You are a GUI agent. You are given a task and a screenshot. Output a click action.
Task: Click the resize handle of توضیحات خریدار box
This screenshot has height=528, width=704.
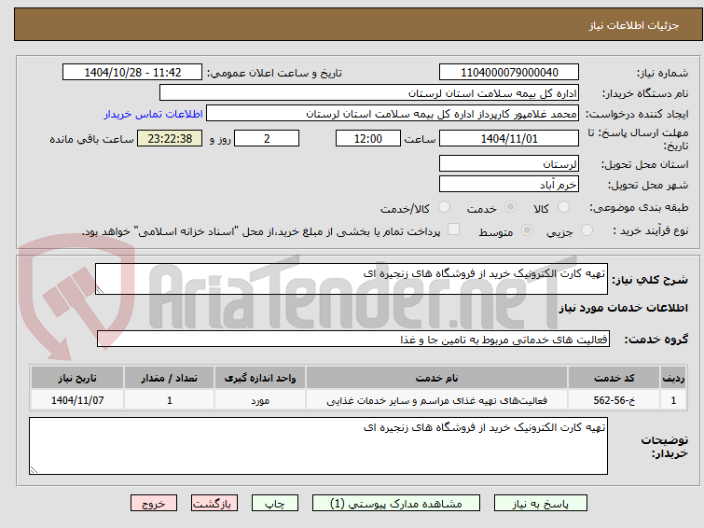34,469
